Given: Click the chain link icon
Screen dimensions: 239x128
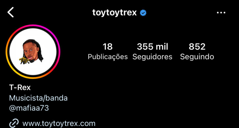Looking at the screenshot, I should [14, 123].
